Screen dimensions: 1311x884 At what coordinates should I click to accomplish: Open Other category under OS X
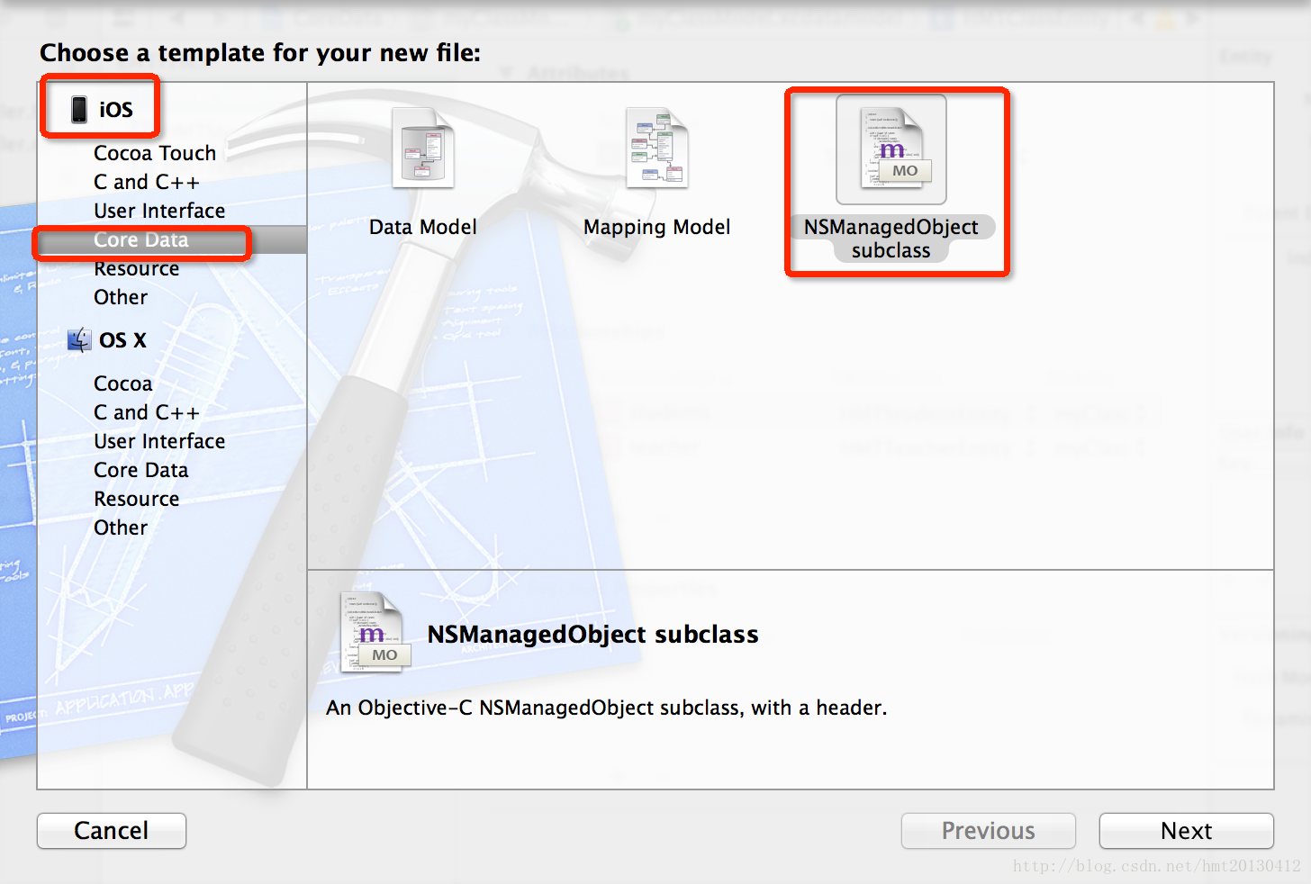(121, 528)
